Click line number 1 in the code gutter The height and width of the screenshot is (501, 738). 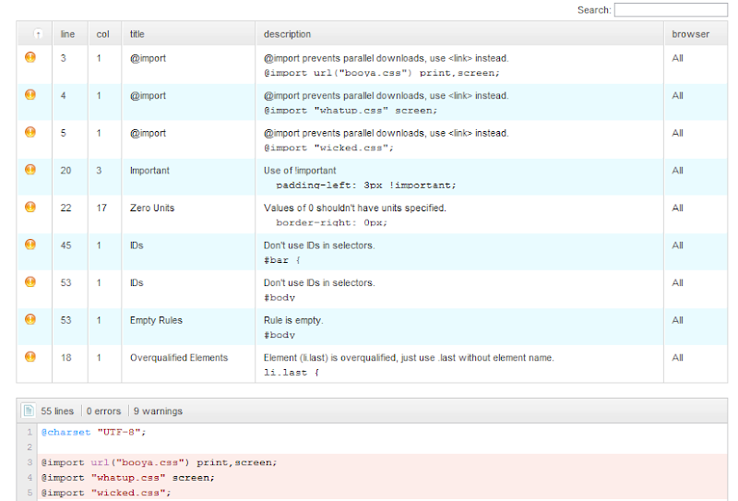point(30,432)
